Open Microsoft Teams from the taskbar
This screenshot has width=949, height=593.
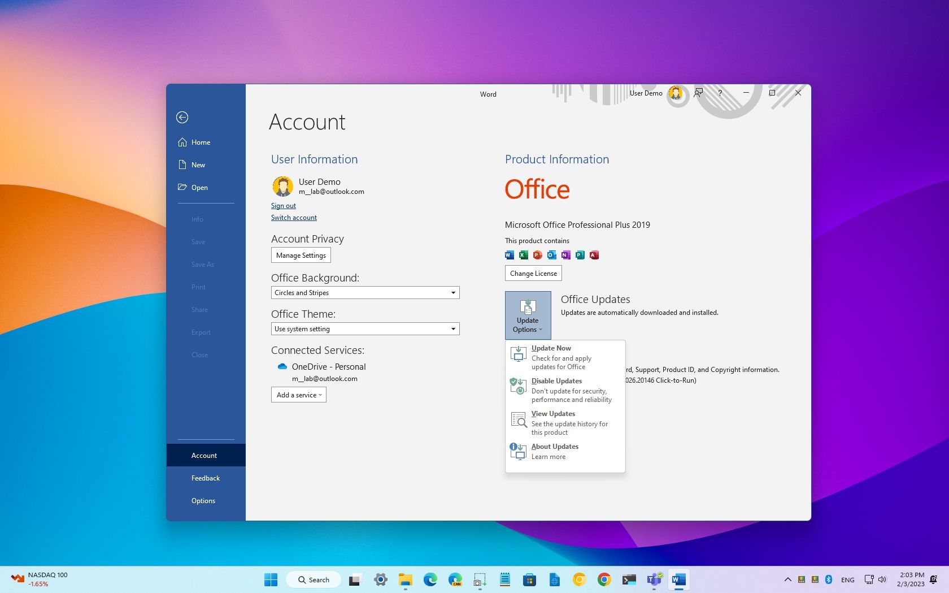(x=654, y=579)
